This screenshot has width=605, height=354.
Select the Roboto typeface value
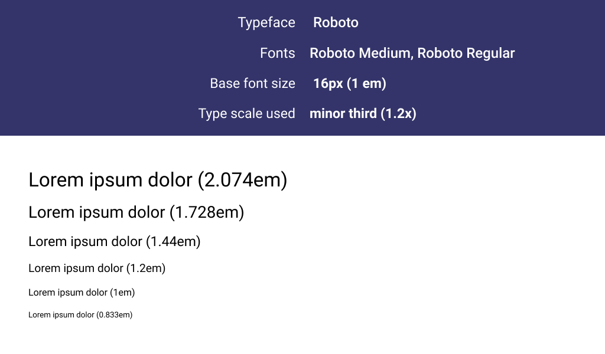(336, 23)
